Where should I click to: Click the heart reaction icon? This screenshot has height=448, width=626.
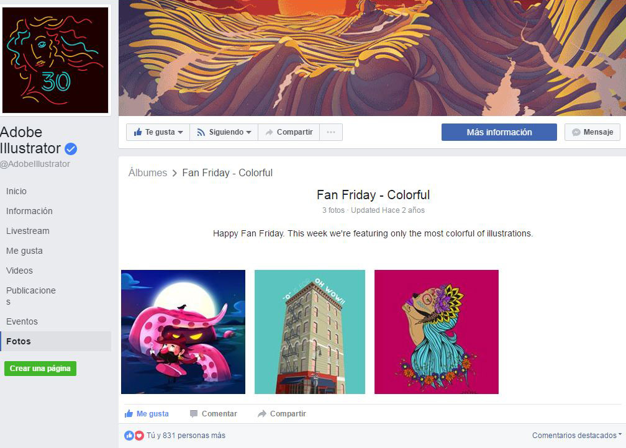tap(139, 436)
